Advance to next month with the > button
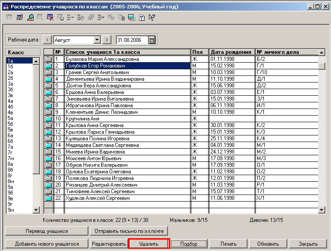Image resolution: width=331 pixels, height=251 pixels. pyautogui.click(x=107, y=40)
